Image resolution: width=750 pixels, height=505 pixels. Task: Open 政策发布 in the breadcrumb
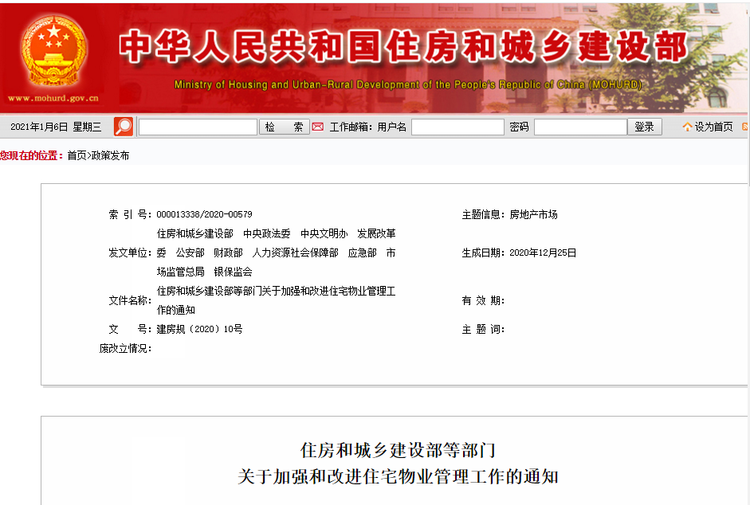pyautogui.click(x=110, y=155)
